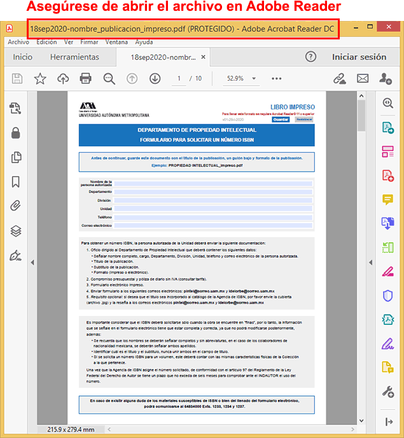The width and height of the screenshot is (404, 438).
Task: Open the Bookmarks panel icon
Action: tap(16, 182)
